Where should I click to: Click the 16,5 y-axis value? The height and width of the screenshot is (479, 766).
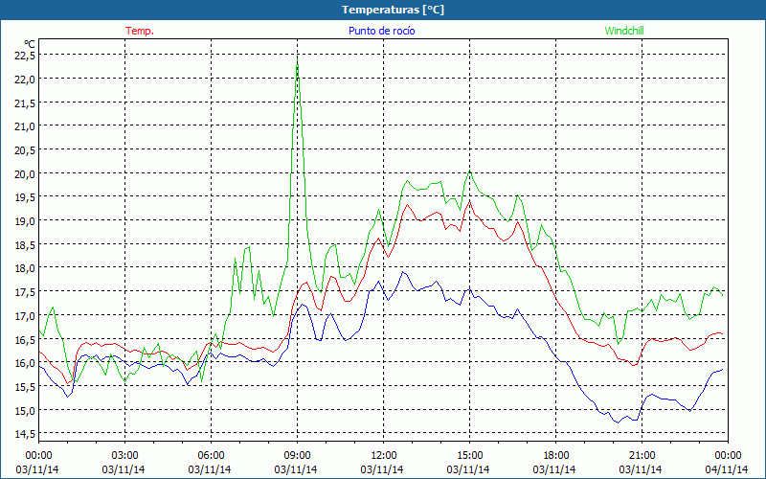25,339
